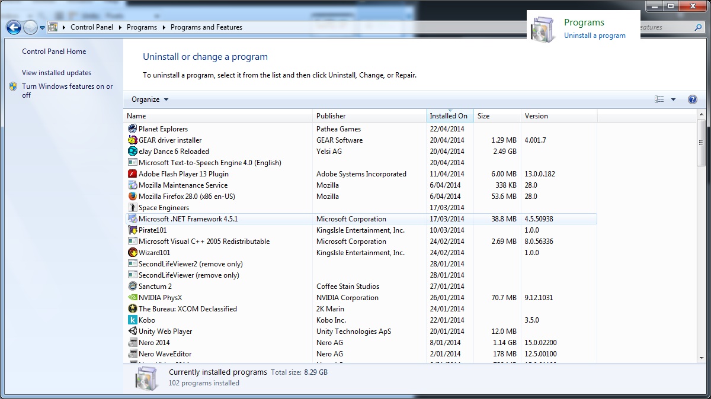Click the search box magnifier icon
Screen dimensions: 711x399
pyautogui.click(x=698, y=27)
